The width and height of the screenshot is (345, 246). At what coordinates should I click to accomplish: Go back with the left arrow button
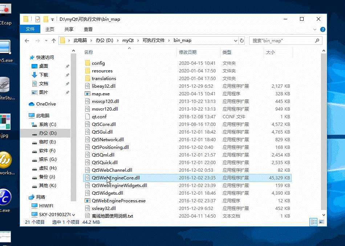point(27,40)
